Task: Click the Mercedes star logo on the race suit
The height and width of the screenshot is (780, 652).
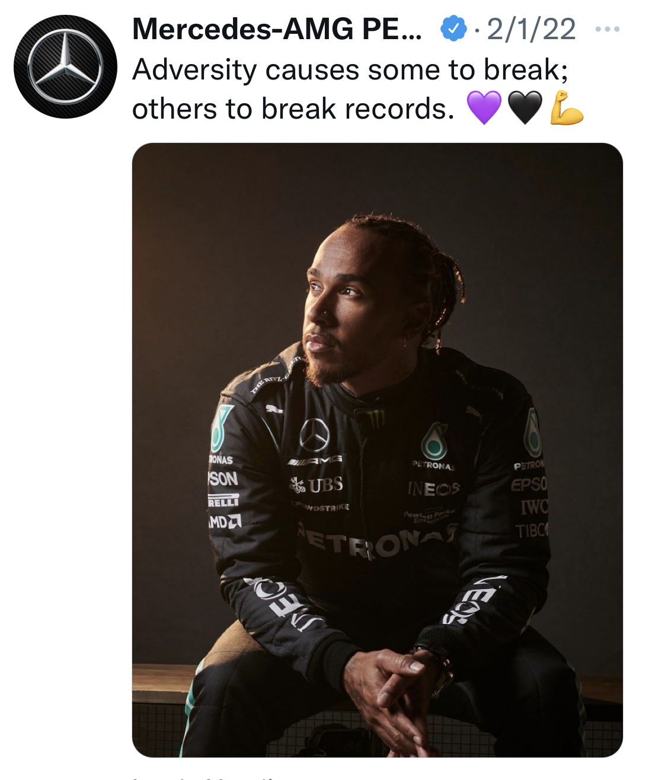Action: tap(315, 435)
